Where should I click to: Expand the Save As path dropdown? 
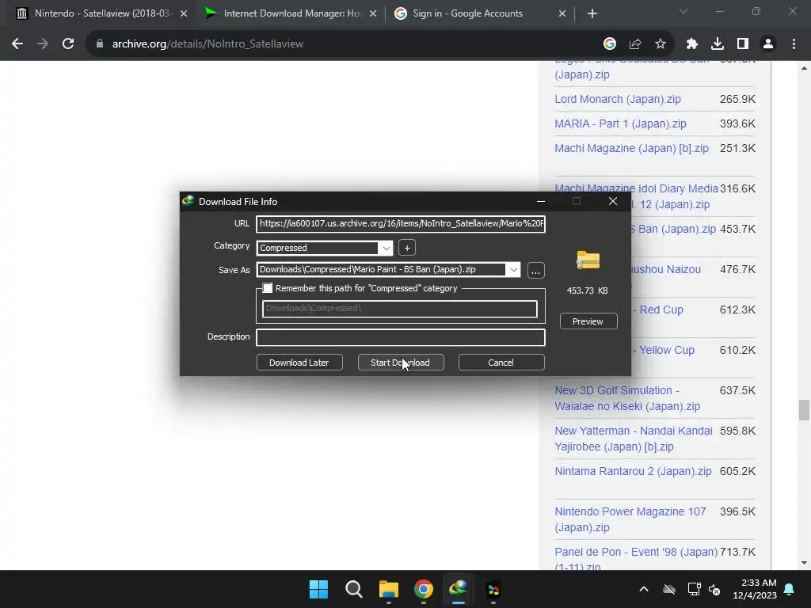(x=513, y=270)
